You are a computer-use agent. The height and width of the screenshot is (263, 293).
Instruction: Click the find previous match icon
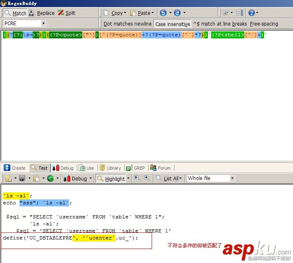pyautogui.click(x=137, y=178)
